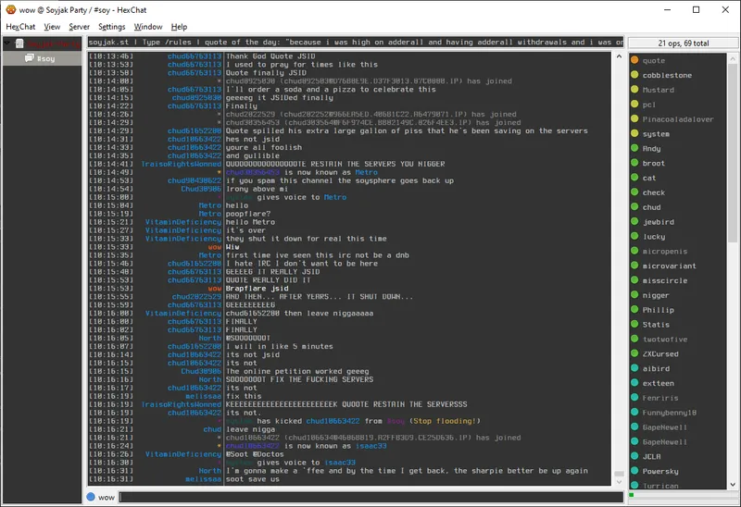
Task: Select user Powersky in user list
Action: (660, 471)
